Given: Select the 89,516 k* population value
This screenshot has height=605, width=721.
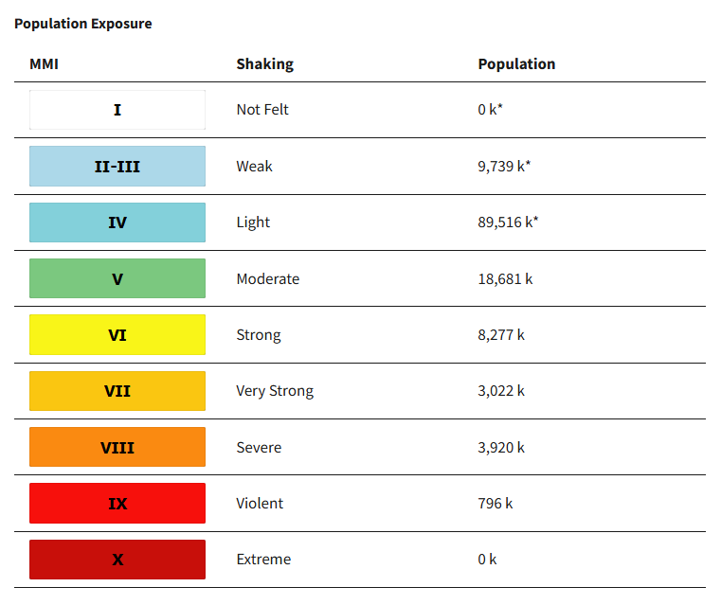Looking at the screenshot, I should click(x=508, y=222).
